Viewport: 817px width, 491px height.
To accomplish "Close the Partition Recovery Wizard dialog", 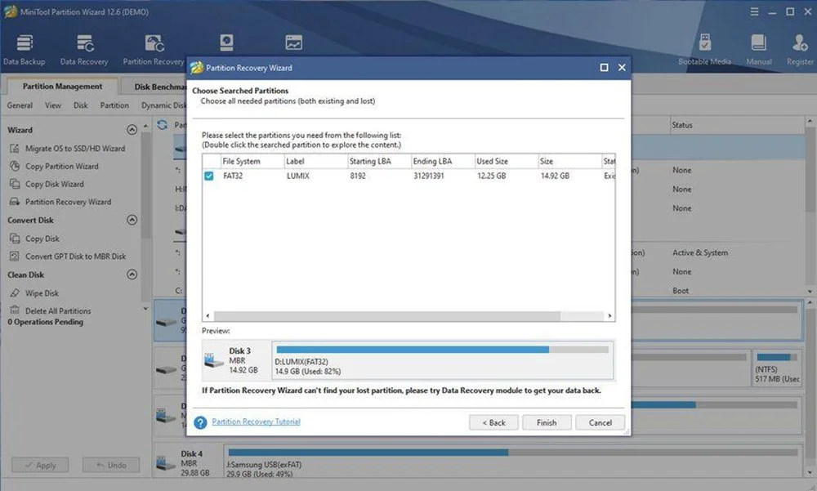I will coord(622,67).
